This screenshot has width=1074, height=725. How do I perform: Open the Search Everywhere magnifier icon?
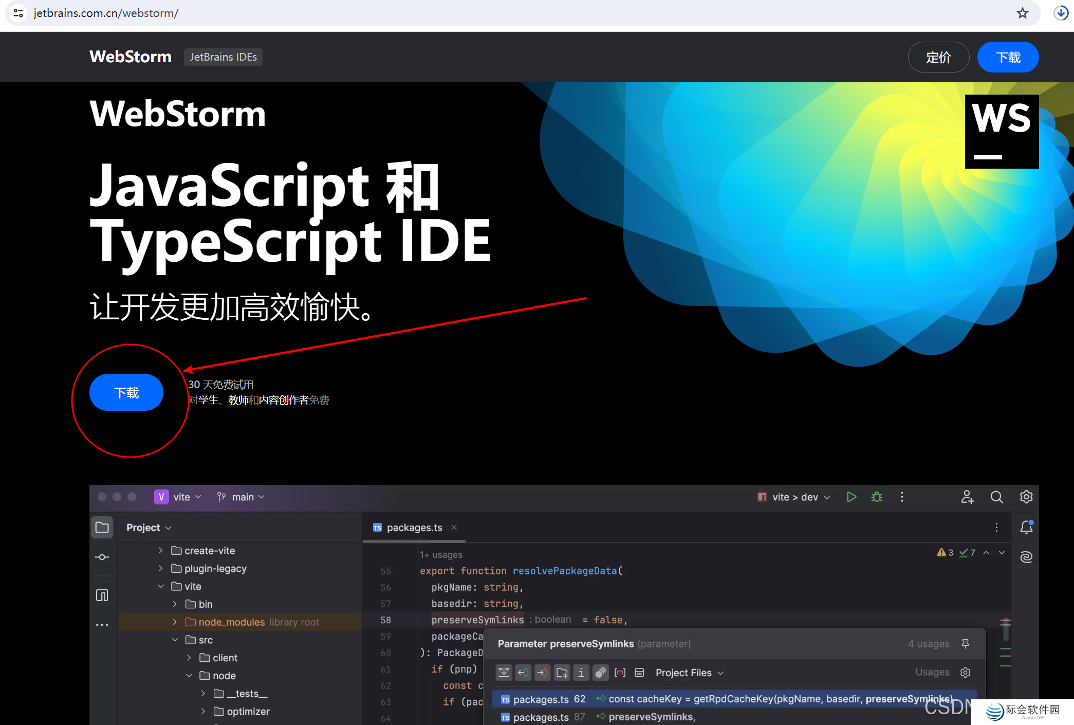pos(996,497)
